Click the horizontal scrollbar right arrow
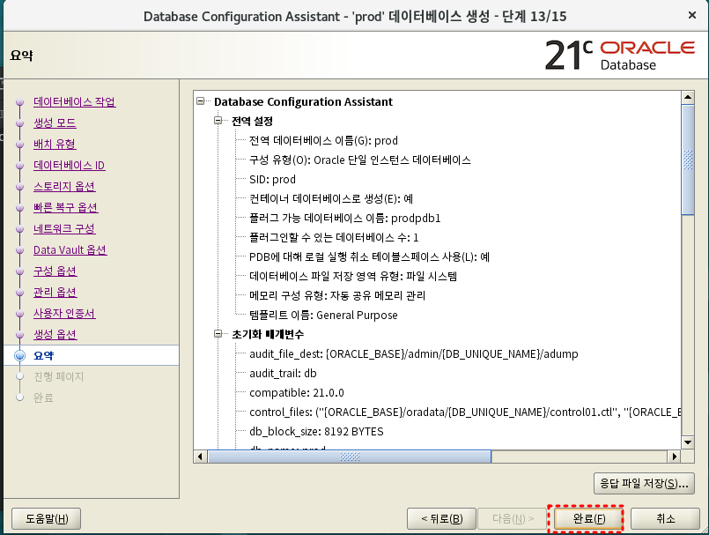This screenshot has height=535, width=709. point(674,457)
